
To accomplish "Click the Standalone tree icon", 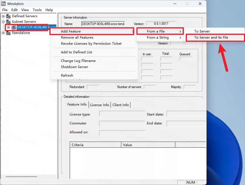I will tap(8, 33).
